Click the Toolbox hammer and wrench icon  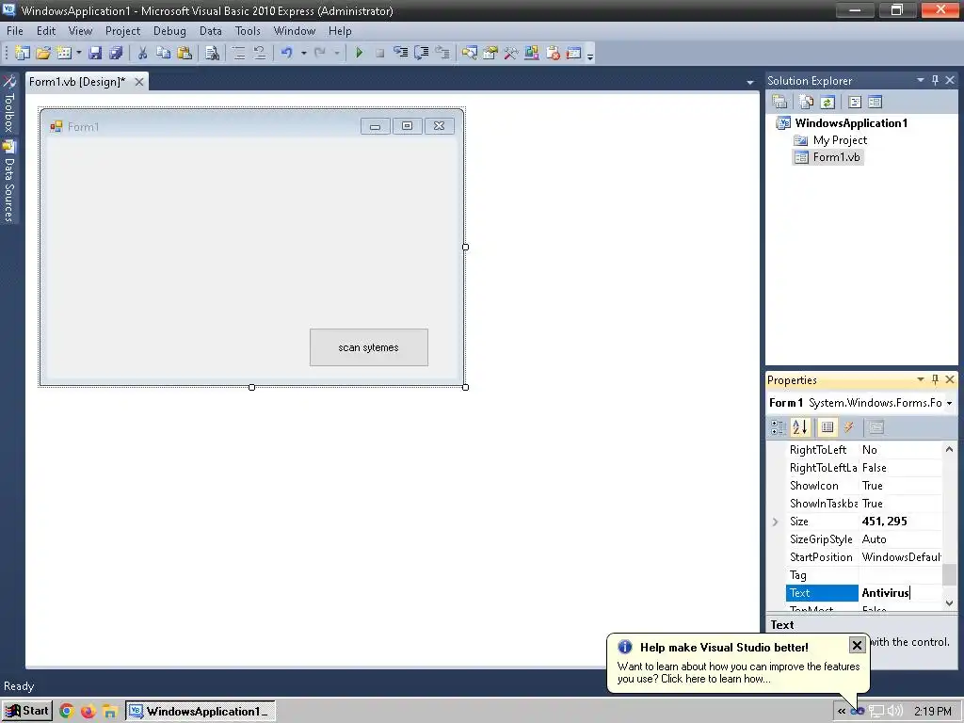coord(510,53)
